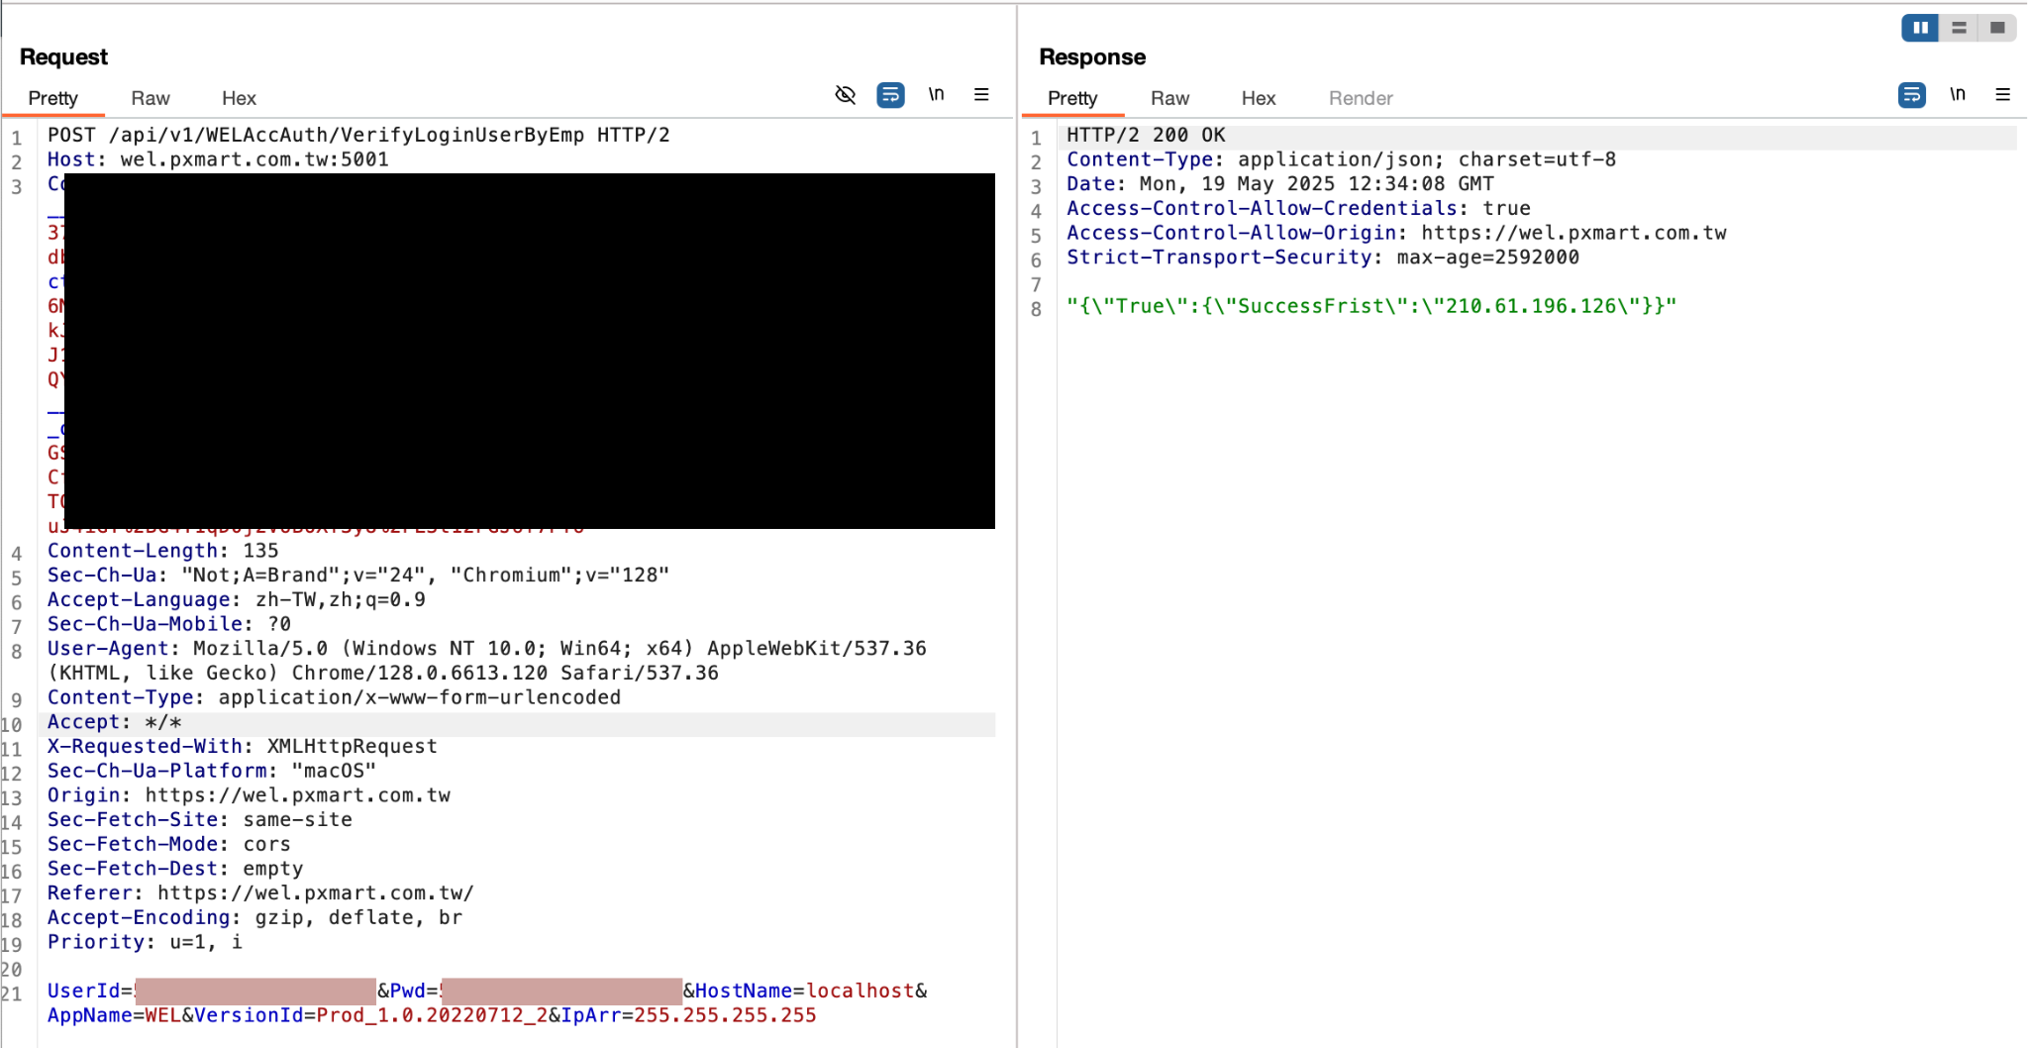
Task: Click response Content-Type application/json line
Action: [1341, 159]
